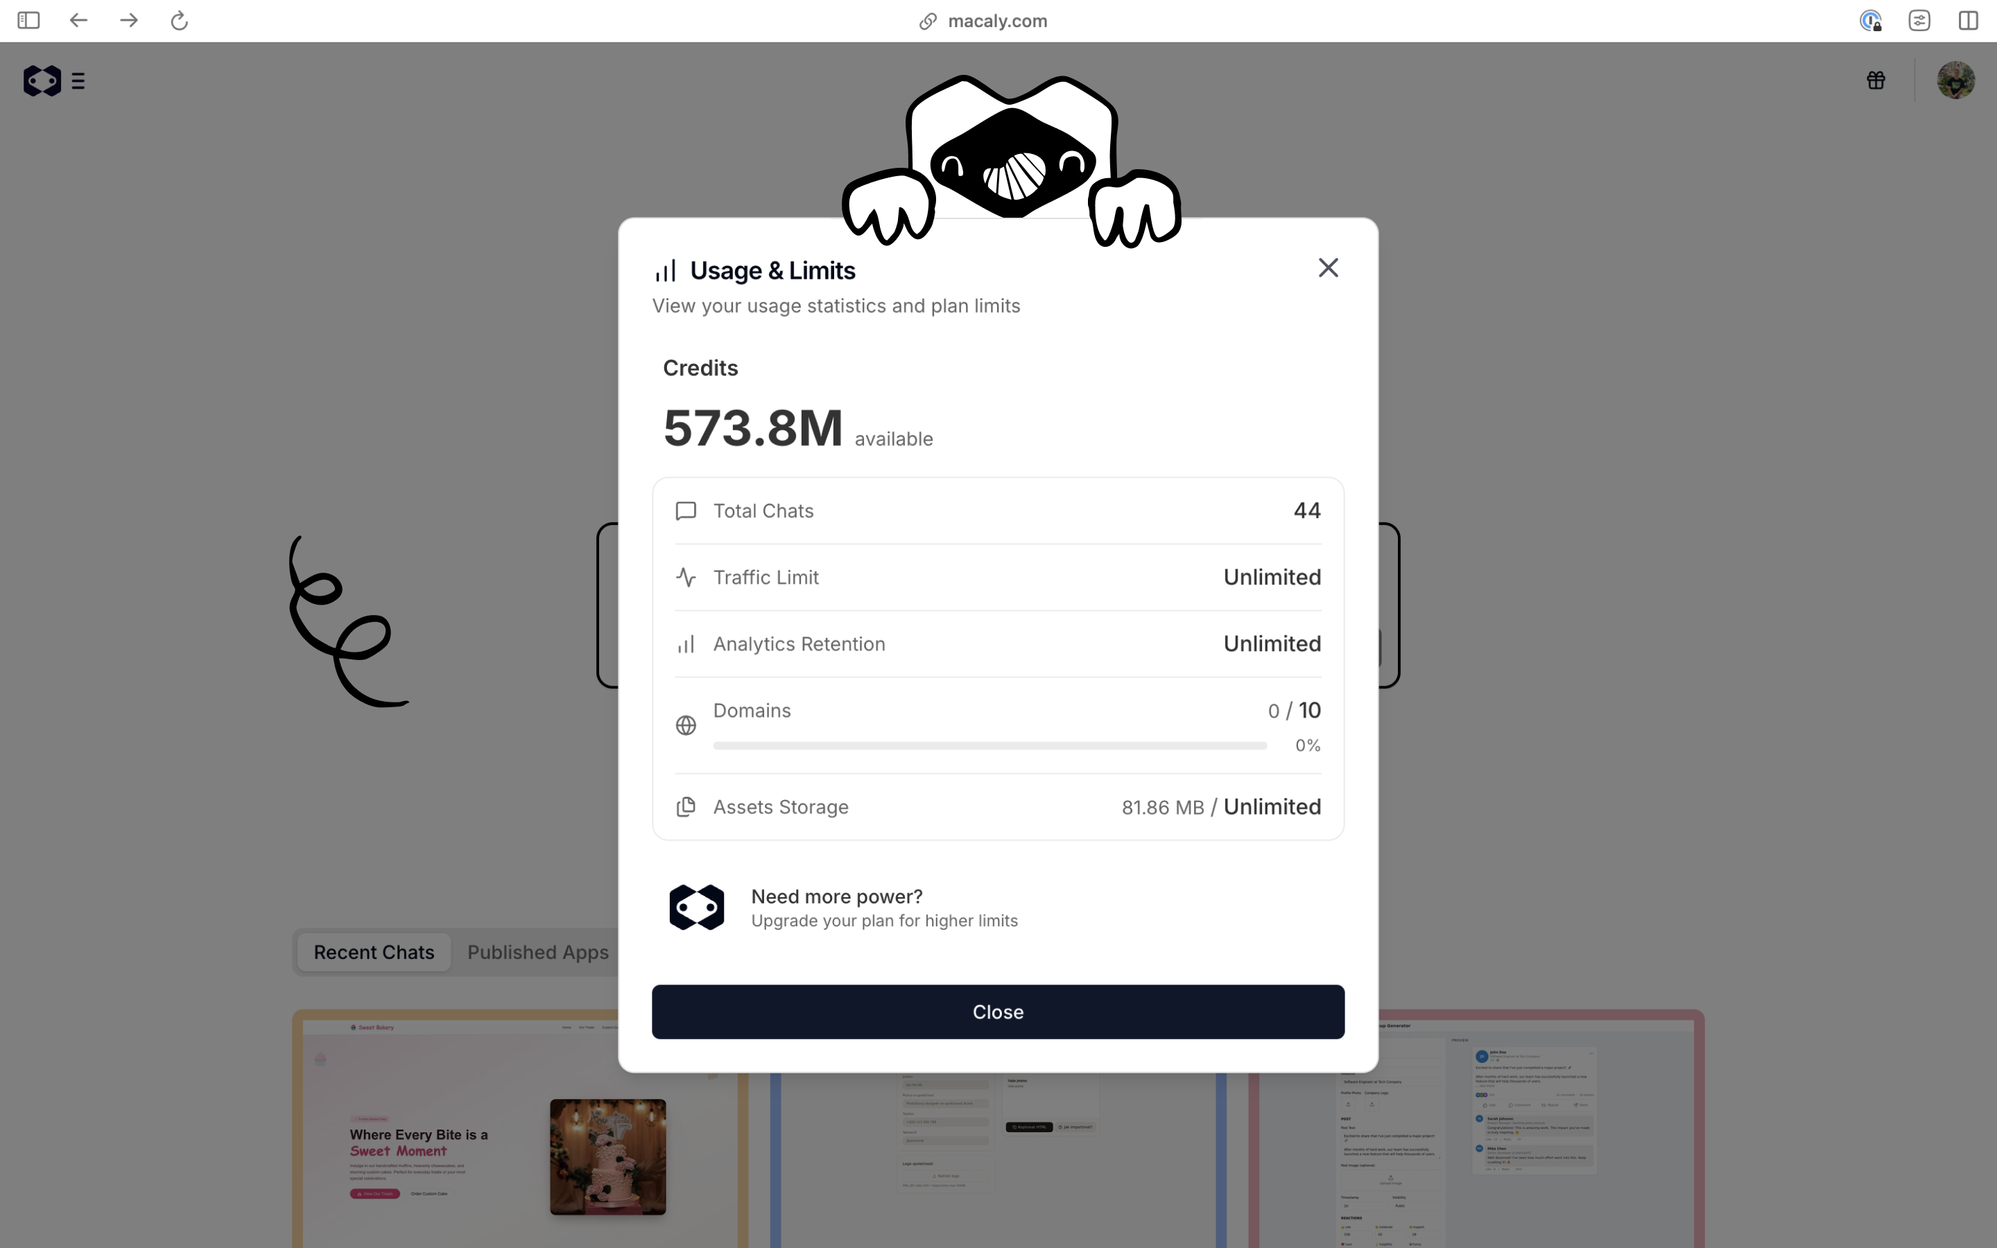Viewport: 1997px width, 1248px height.
Task: Open the Total Chats chat icon
Action: [x=686, y=511]
